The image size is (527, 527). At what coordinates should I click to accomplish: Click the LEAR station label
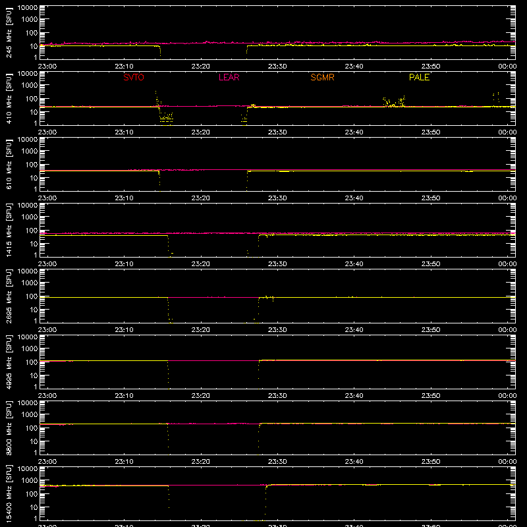click(x=229, y=77)
